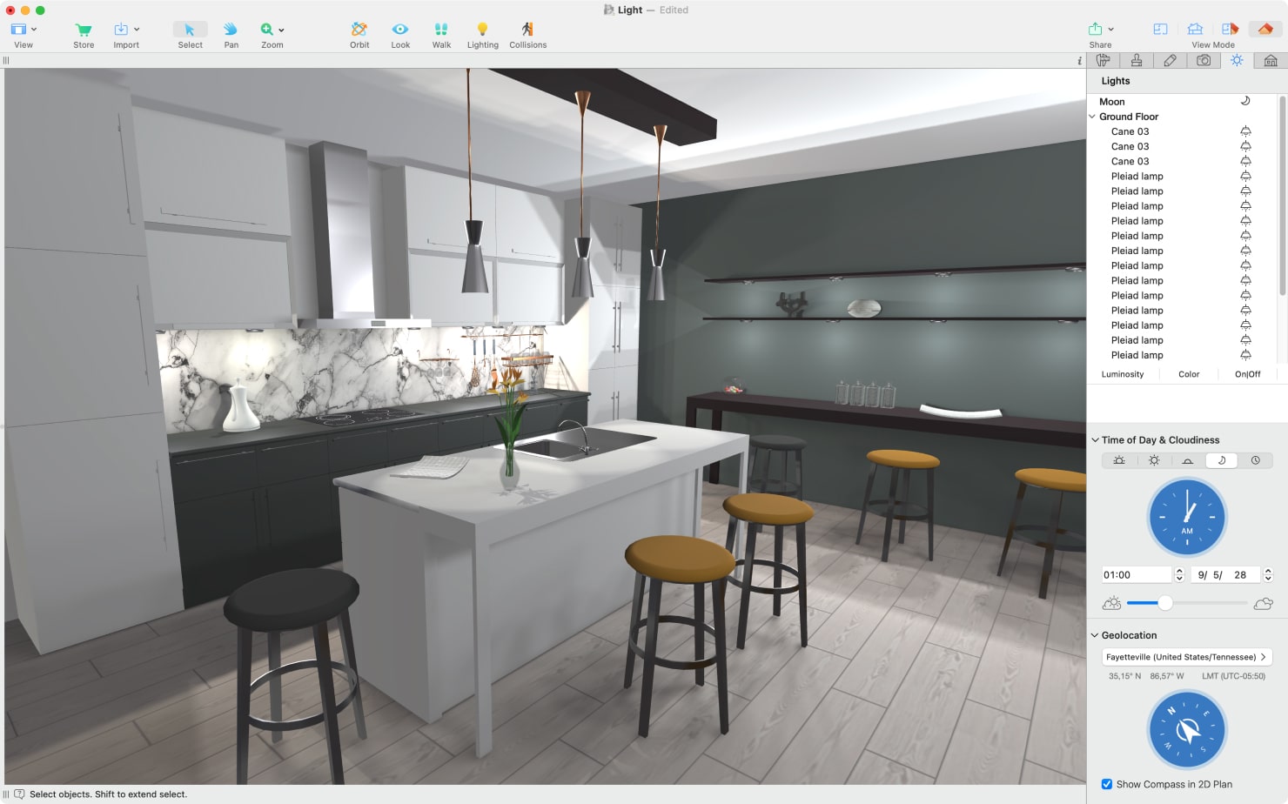Activate the Select arrow tool

pos(190,30)
